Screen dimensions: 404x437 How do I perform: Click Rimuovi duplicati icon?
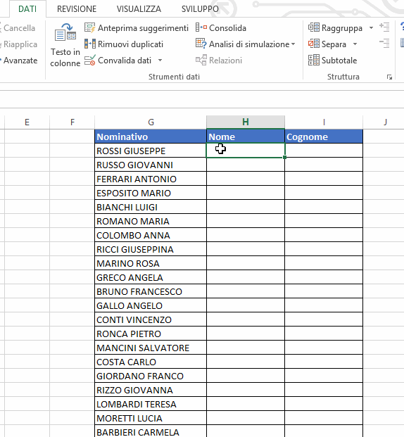pyautogui.click(x=89, y=44)
